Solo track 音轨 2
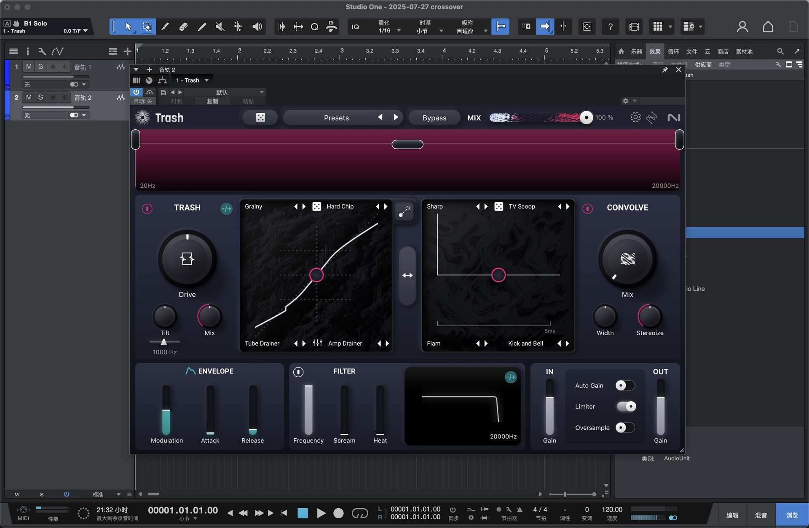Screen dimensions: 809x528 pyautogui.click(x=40, y=97)
